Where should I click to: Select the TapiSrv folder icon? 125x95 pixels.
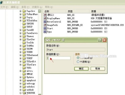click(24, 11)
